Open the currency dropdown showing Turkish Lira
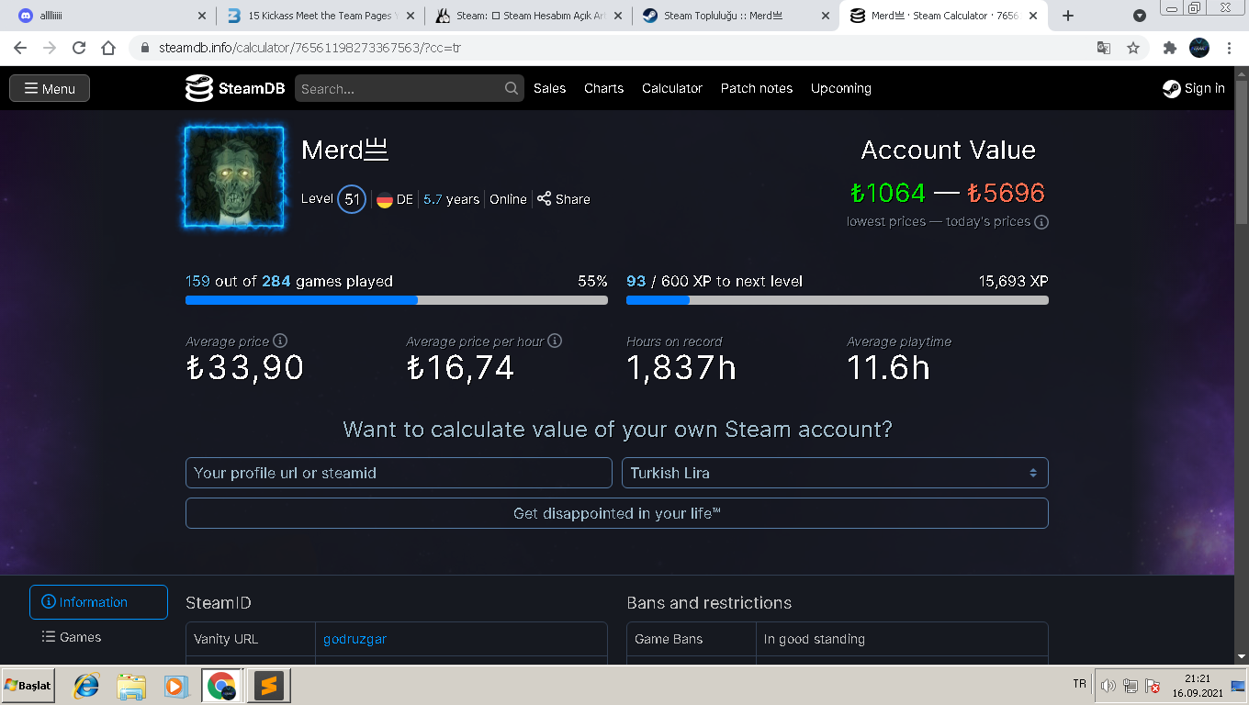Viewport: 1249px width, 705px height. (x=835, y=473)
